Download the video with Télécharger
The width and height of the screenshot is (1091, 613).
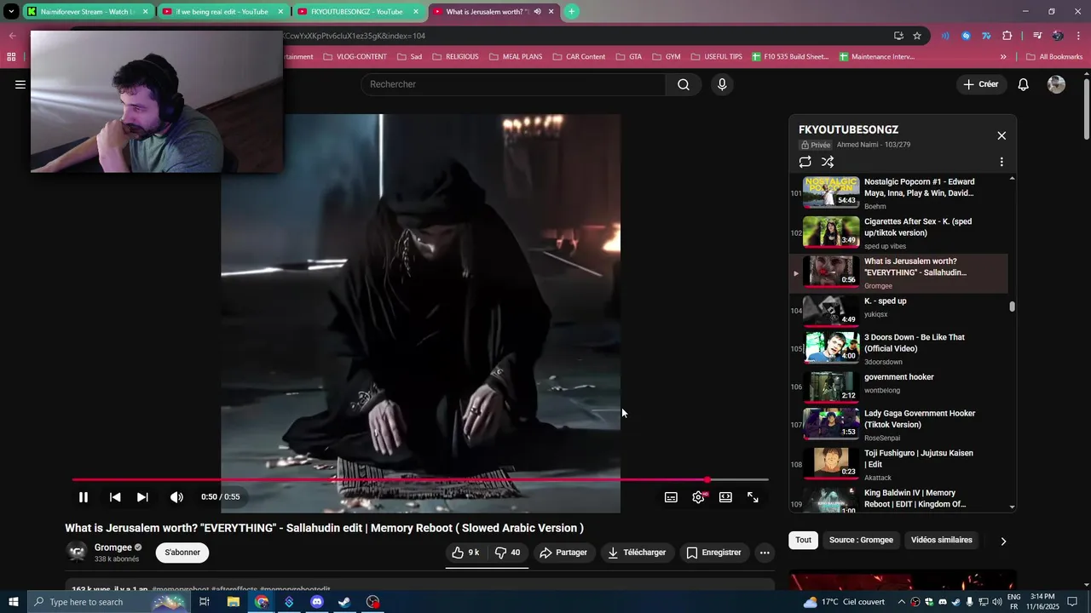[x=636, y=553]
